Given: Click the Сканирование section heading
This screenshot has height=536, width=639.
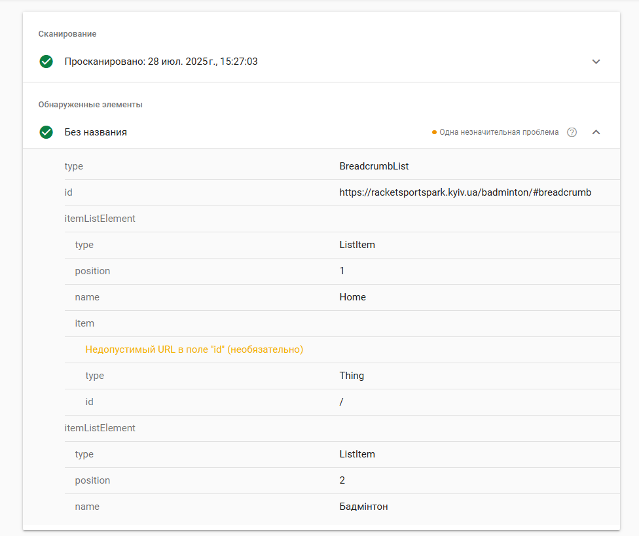Looking at the screenshot, I should 67,34.
